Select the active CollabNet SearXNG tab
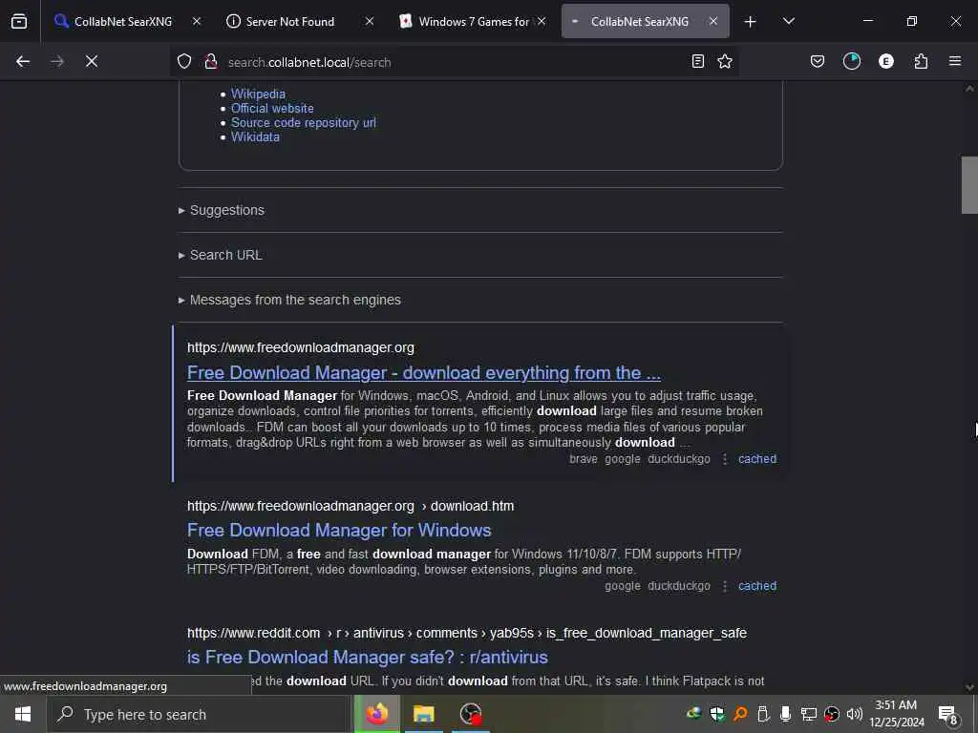This screenshot has height=733, width=978. pyautogui.click(x=639, y=22)
